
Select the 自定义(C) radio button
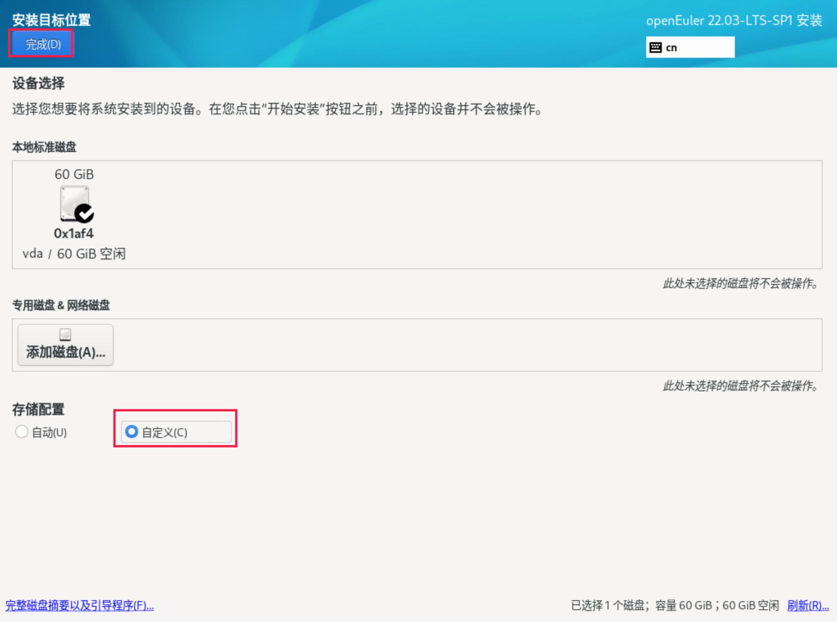coord(132,431)
